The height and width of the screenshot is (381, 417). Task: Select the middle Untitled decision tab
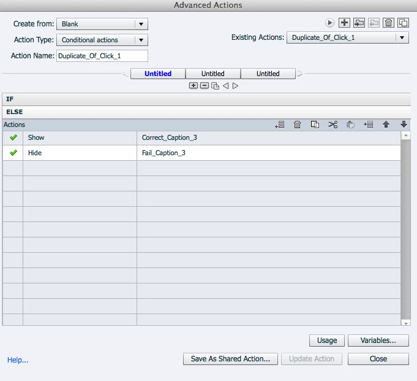(213, 74)
